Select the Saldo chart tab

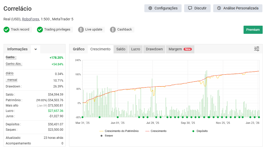point(121,49)
